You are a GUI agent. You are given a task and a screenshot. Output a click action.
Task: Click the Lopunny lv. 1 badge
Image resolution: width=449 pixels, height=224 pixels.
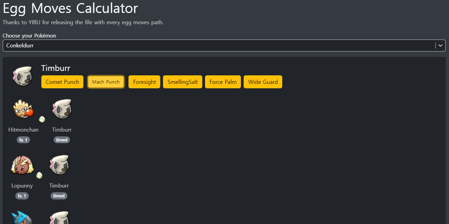[x=22, y=196]
